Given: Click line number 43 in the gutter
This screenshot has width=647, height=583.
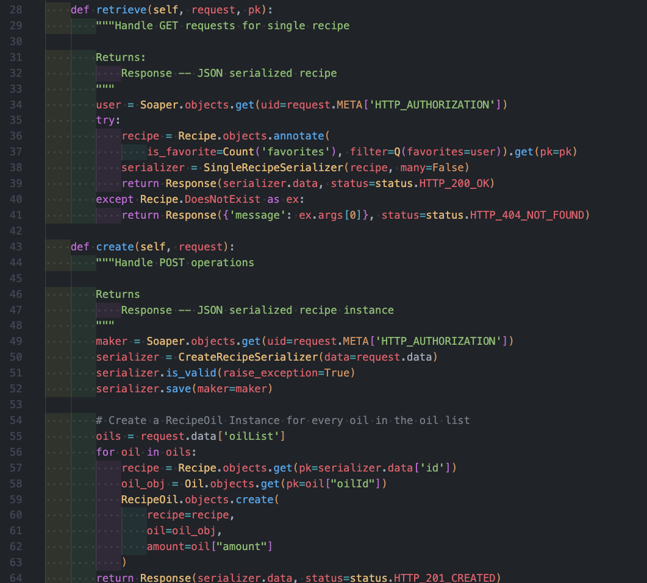Looking at the screenshot, I should (16, 247).
